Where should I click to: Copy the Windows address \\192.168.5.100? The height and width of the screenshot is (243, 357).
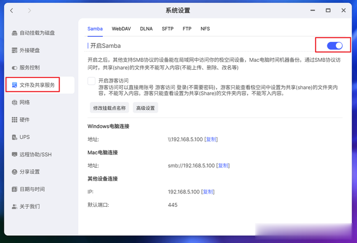point(211,139)
